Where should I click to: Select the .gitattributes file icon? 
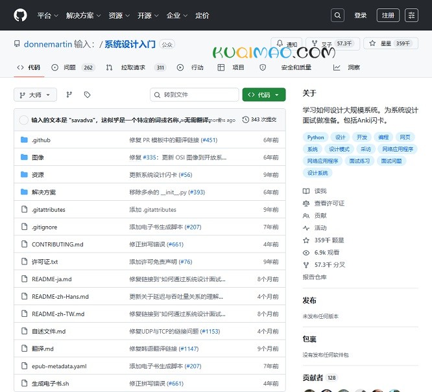tap(24, 209)
